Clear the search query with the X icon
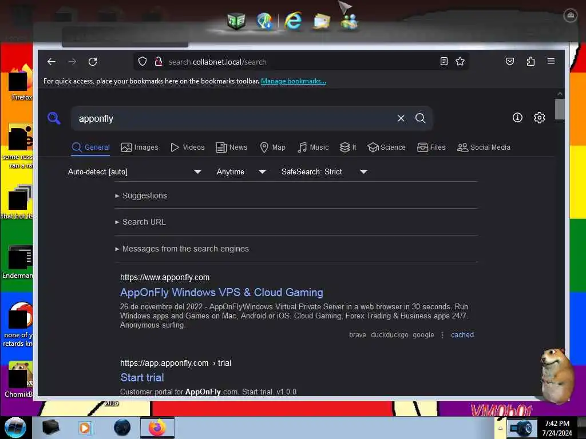 coord(401,118)
